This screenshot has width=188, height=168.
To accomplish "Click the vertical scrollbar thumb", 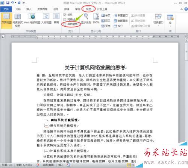I will click(x=186, y=51).
